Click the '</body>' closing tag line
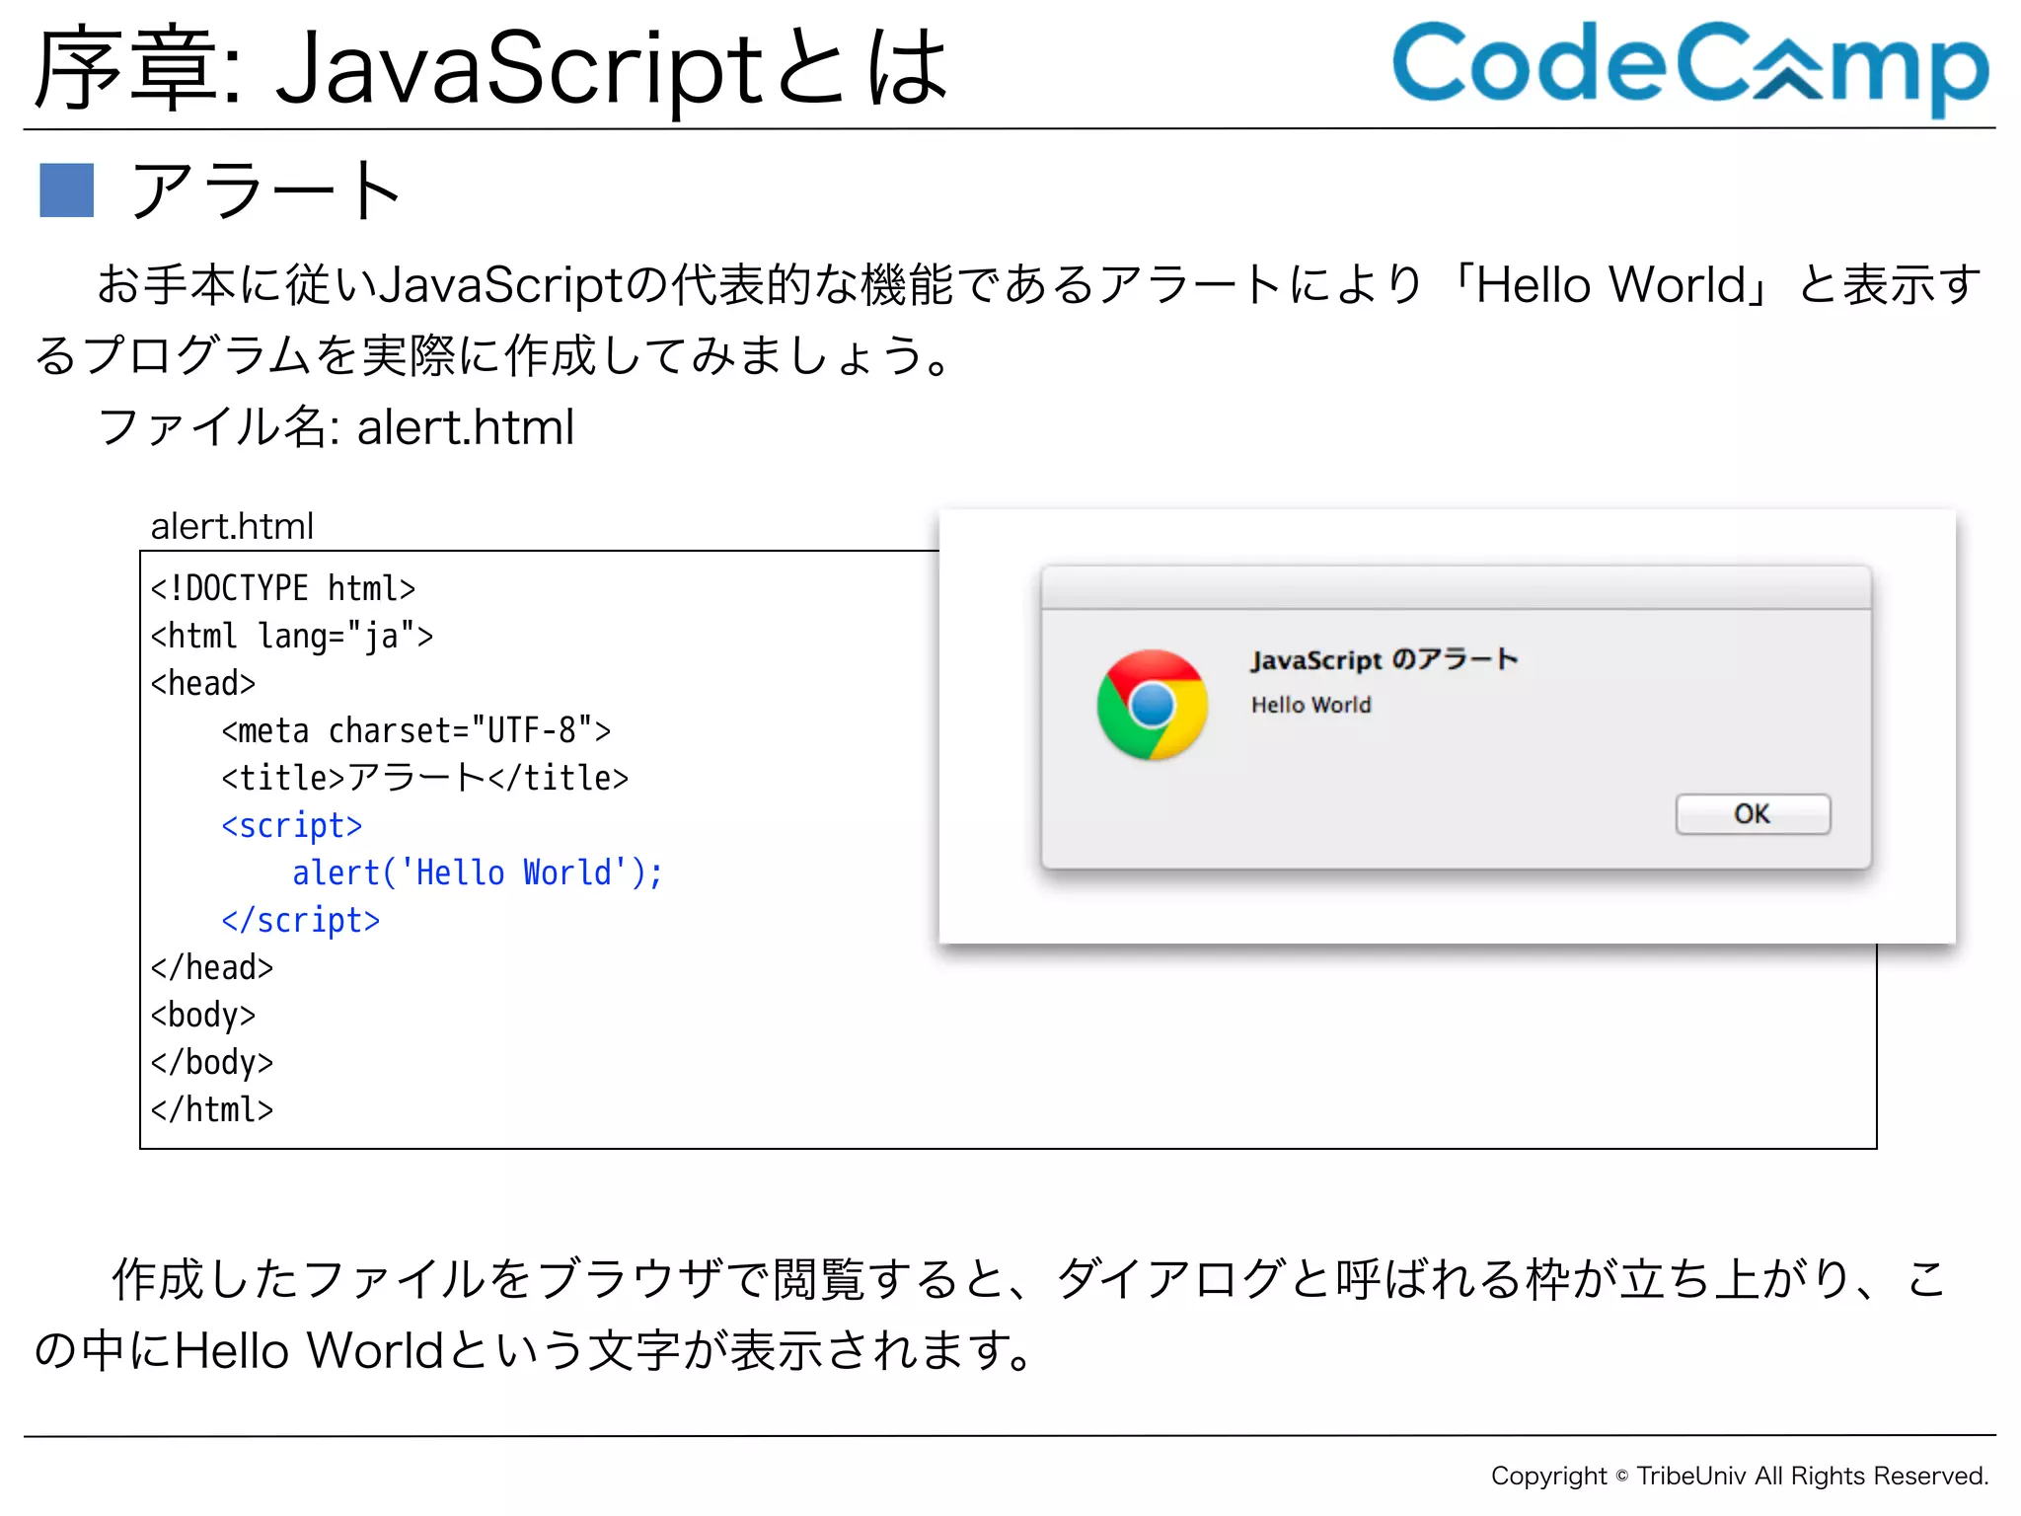This screenshot has width=2021, height=1516. [212, 1063]
